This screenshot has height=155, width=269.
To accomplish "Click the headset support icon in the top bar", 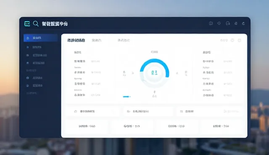I will point(228,23).
